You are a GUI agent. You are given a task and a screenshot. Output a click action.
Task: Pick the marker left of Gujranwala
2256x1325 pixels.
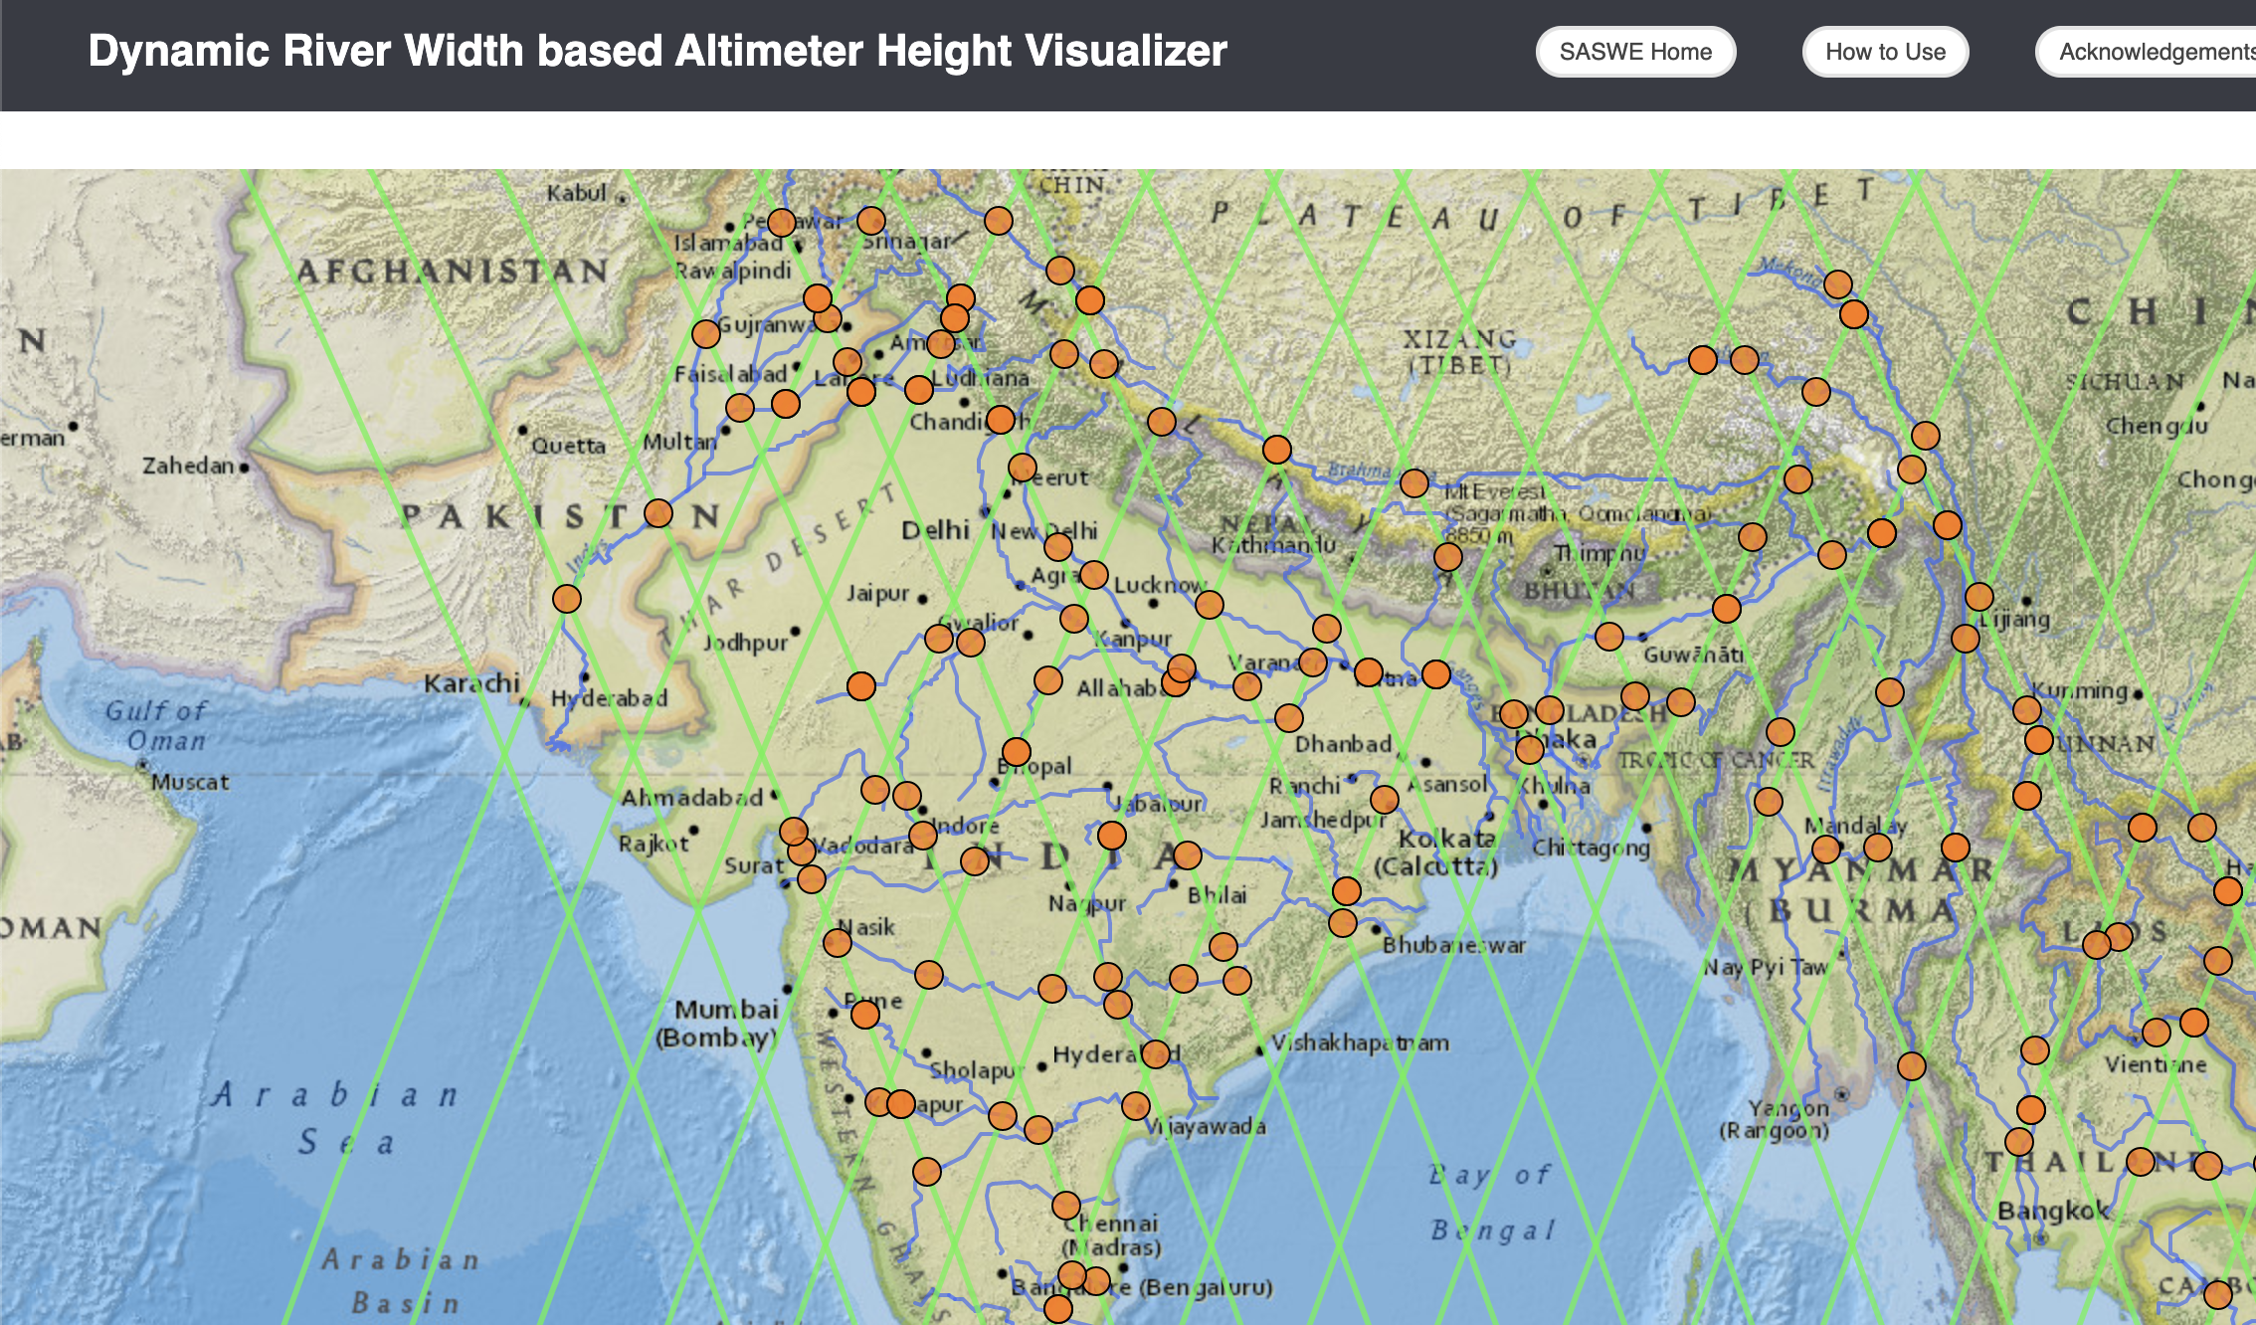(706, 333)
